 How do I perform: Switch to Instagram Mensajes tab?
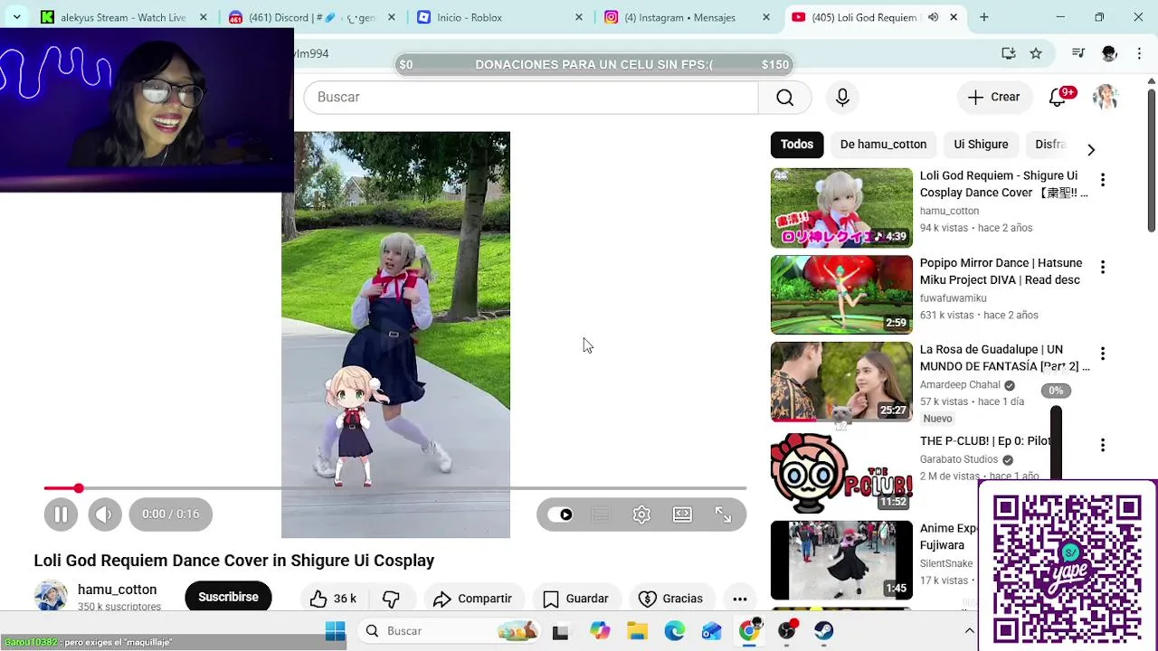(686, 17)
